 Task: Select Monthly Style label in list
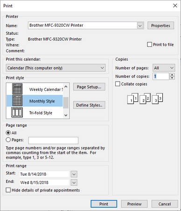42,101
